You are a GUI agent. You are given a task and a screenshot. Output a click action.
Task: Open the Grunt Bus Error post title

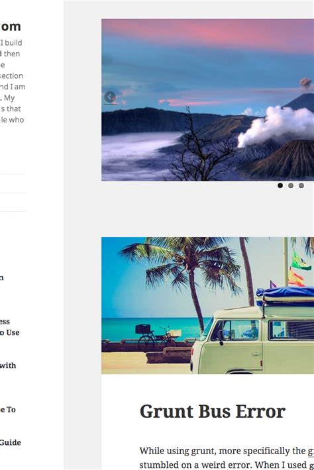coord(213,411)
